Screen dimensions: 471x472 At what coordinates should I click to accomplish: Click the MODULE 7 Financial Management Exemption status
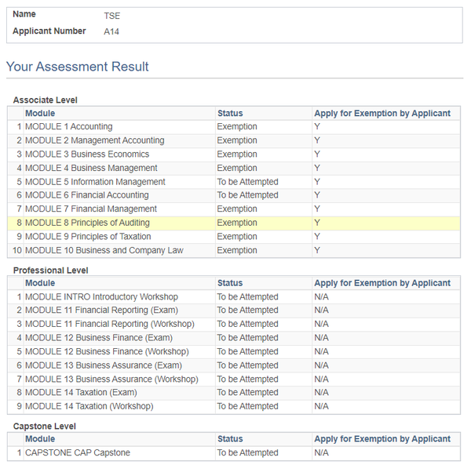[237, 209]
